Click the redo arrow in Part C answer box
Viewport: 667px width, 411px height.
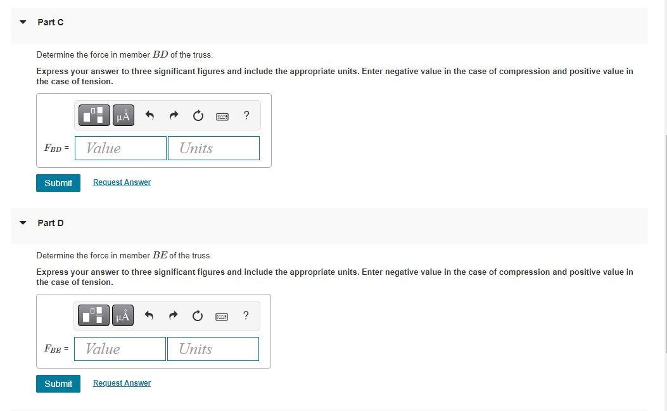pyautogui.click(x=174, y=115)
